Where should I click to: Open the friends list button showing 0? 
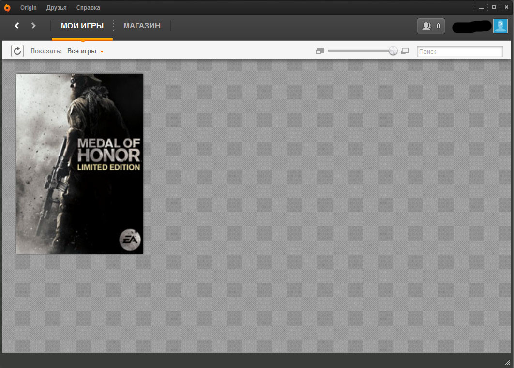(431, 26)
